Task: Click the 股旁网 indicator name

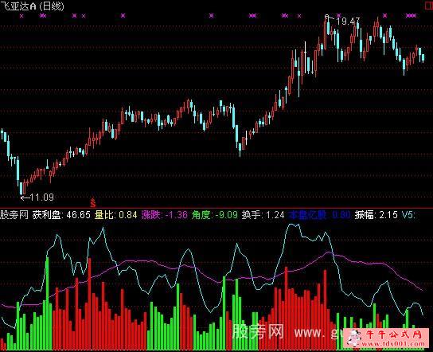Action: 14,215
